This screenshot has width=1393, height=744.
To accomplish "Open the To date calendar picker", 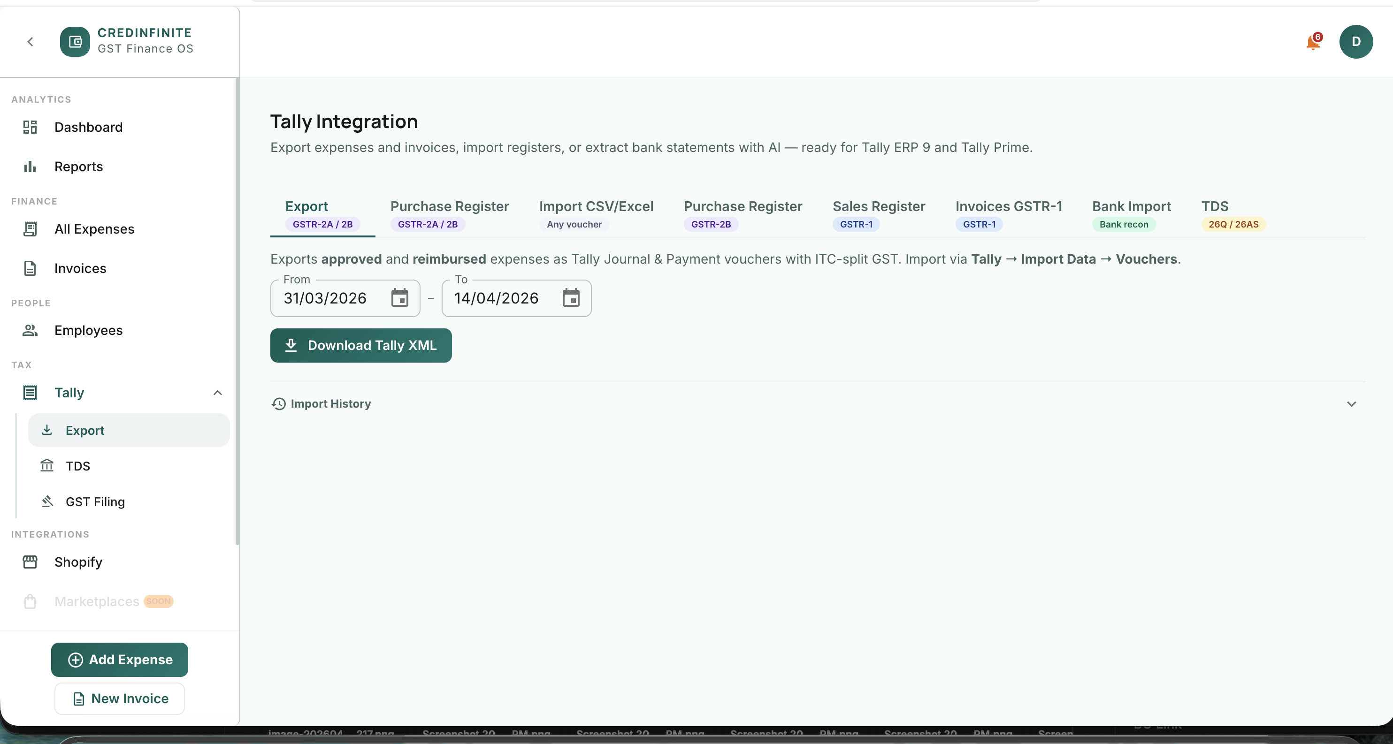I will click(x=571, y=298).
